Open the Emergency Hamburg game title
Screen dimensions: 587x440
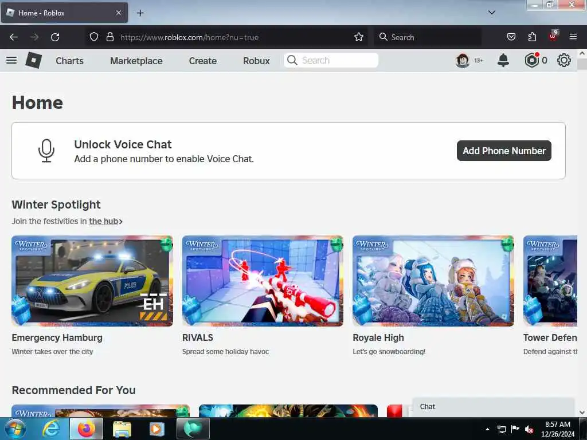[57, 337]
